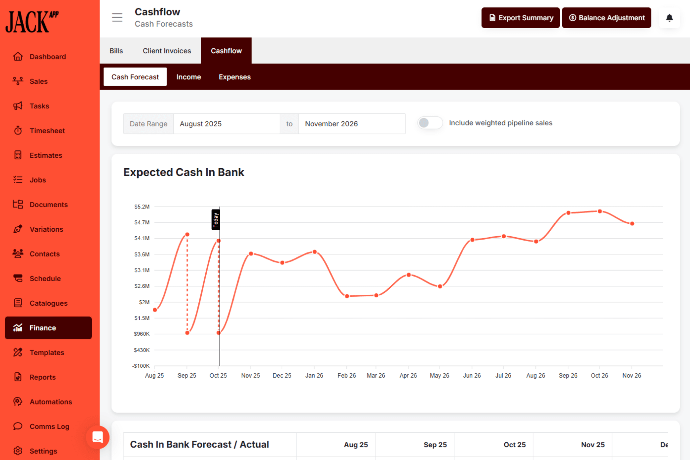
Task: Open the chat support bubble
Action: pyautogui.click(x=98, y=437)
